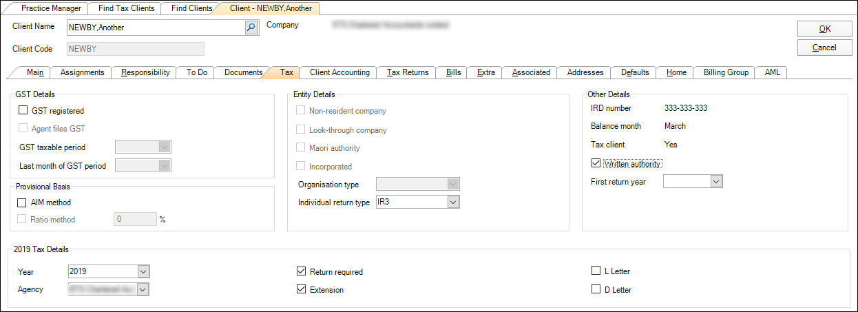Uncheck the Extension checkbox
The width and height of the screenshot is (858, 312).
coord(301,290)
